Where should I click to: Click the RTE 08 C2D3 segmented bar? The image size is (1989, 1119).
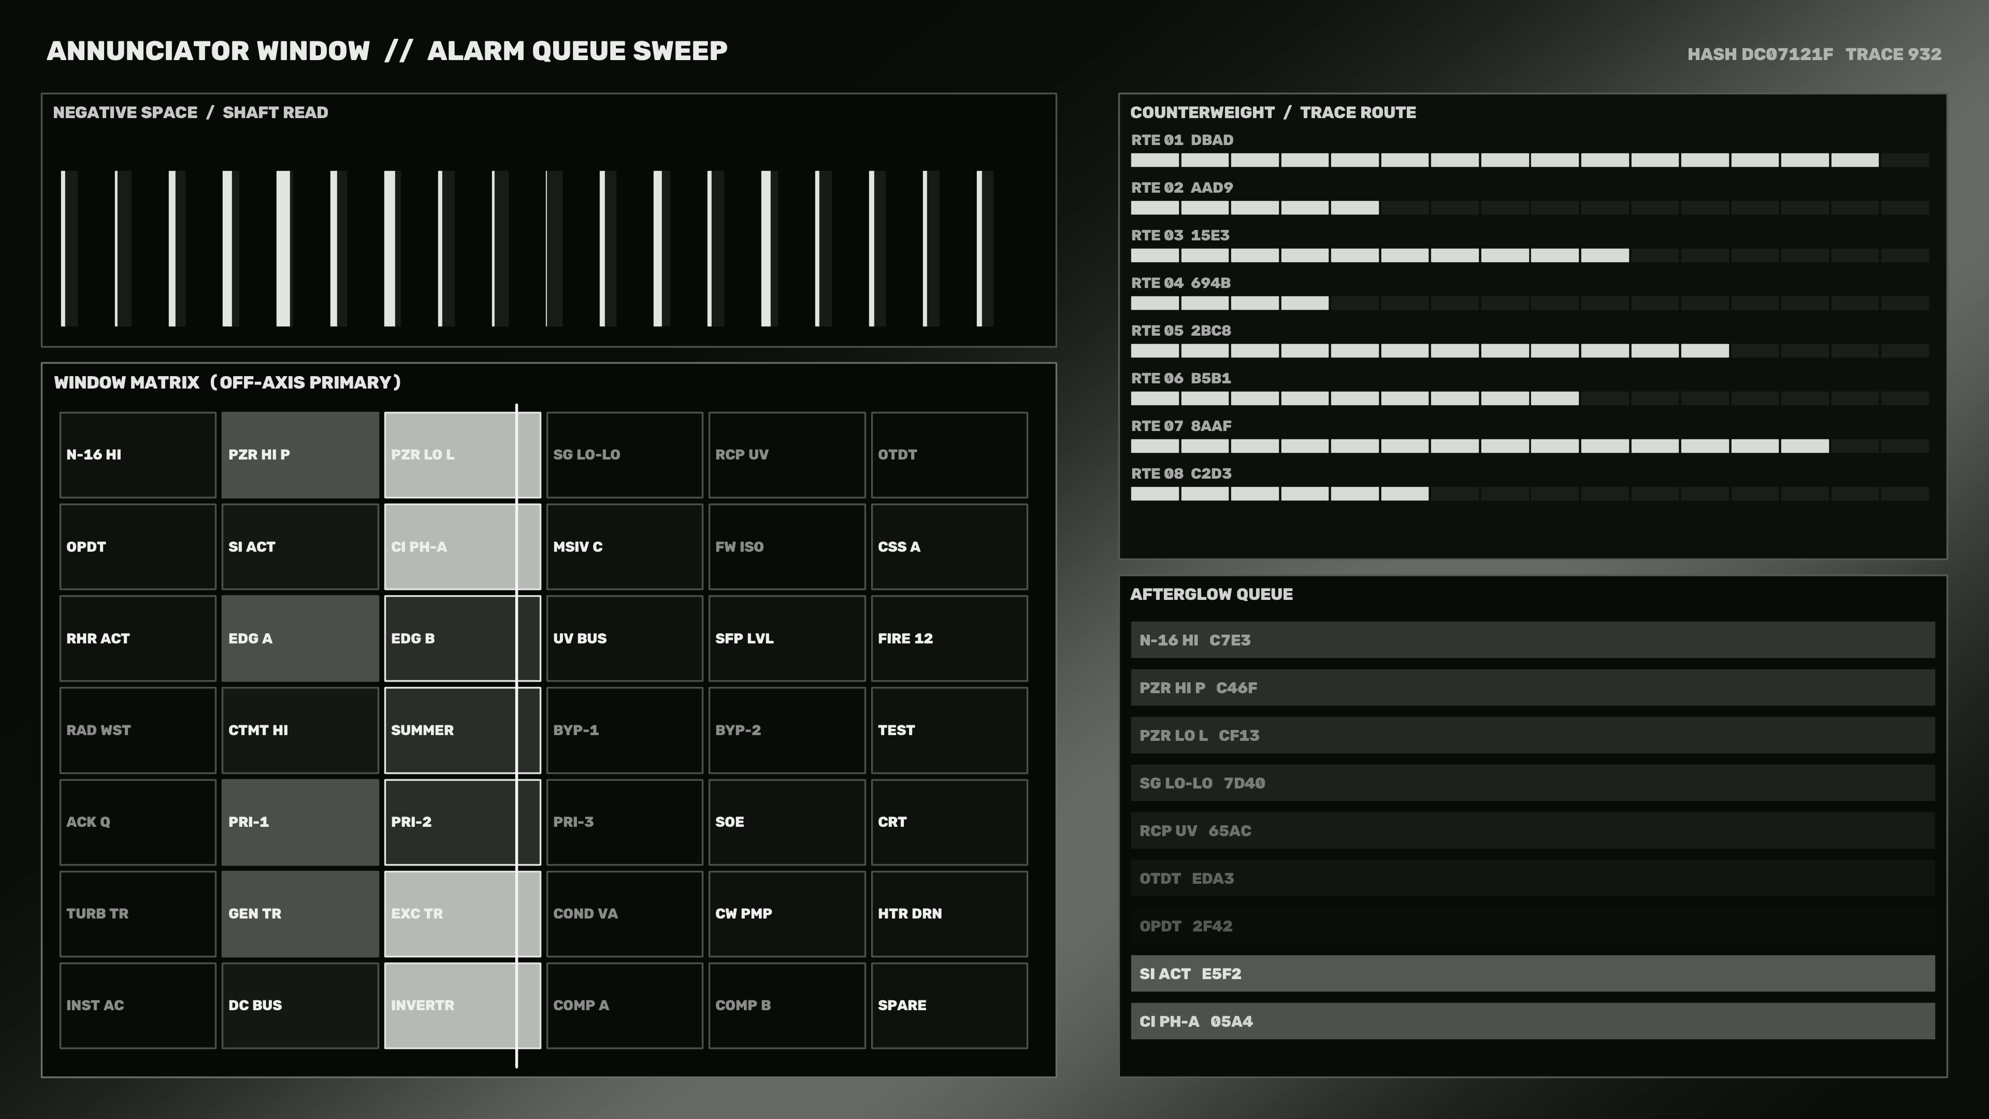pyautogui.click(x=1530, y=494)
